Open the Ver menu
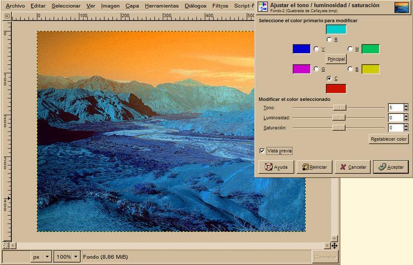The height and width of the screenshot is (265, 413). tap(91, 6)
